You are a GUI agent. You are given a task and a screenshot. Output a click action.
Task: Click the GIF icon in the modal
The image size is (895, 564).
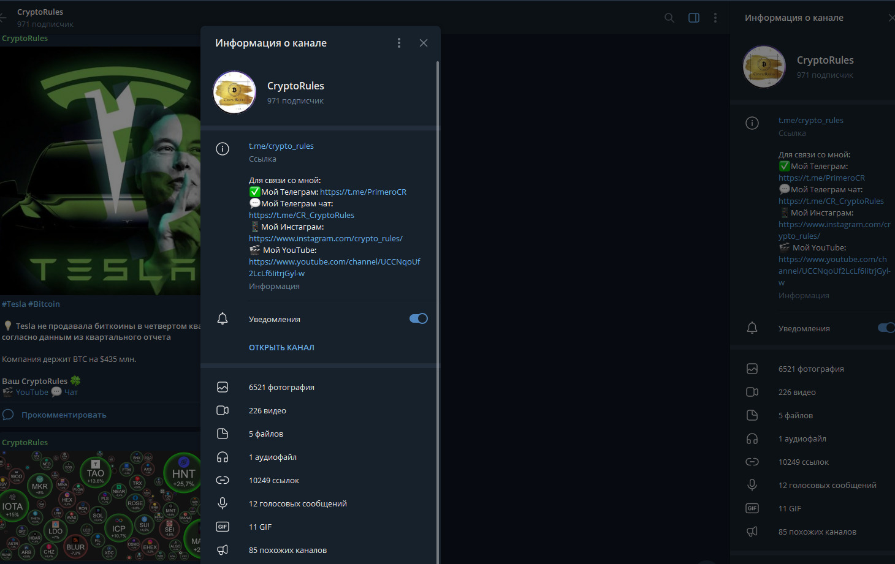coord(223,527)
